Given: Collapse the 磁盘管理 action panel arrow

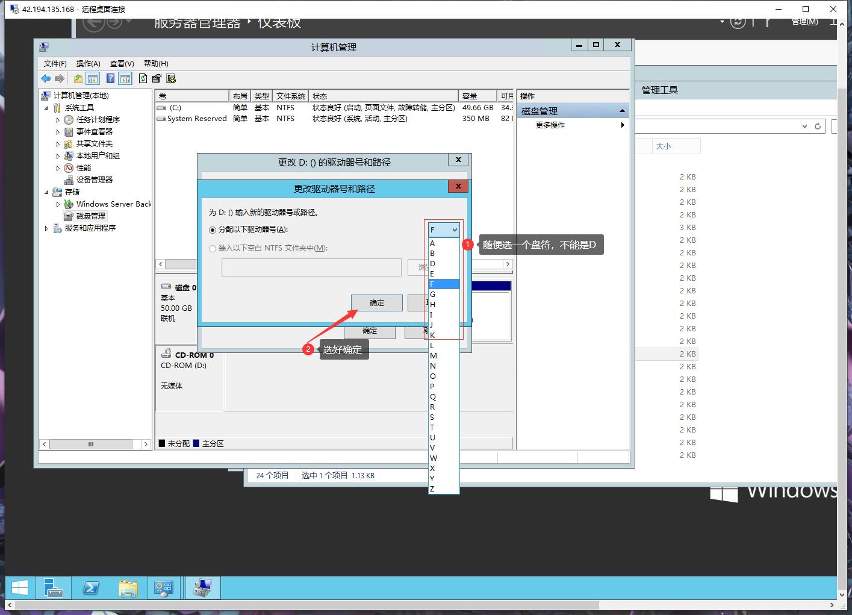Looking at the screenshot, I should click(623, 110).
